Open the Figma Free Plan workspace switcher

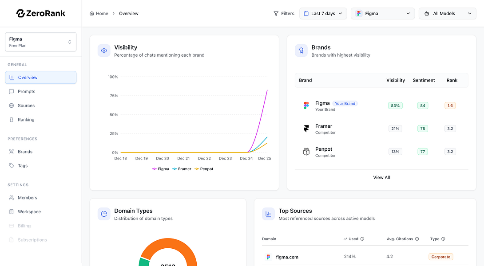41,42
